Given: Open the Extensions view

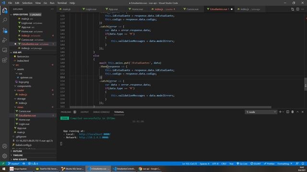Looking at the screenshot, I should click(x=4, y=60).
